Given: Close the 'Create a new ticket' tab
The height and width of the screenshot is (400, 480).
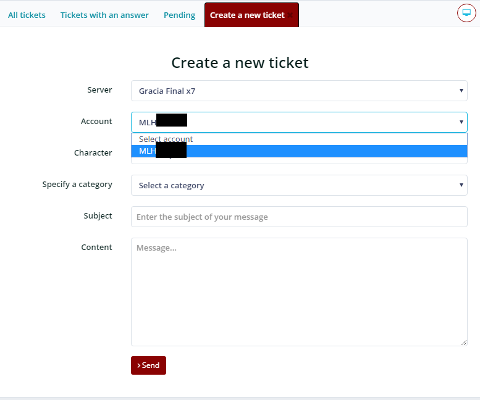Looking at the screenshot, I should pos(290,15).
